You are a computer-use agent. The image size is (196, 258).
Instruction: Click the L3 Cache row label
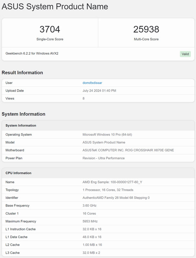[x=13, y=252]
